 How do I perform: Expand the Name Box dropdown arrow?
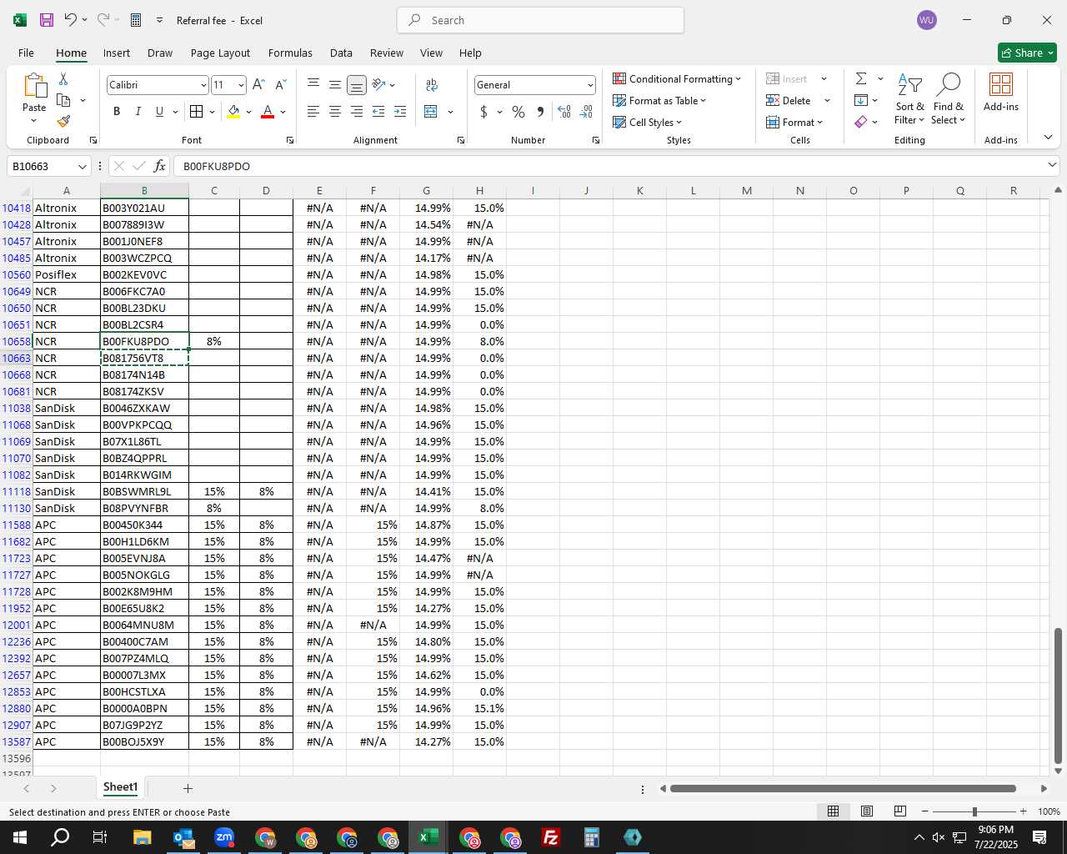pyautogui.click(x=82, y=166)
